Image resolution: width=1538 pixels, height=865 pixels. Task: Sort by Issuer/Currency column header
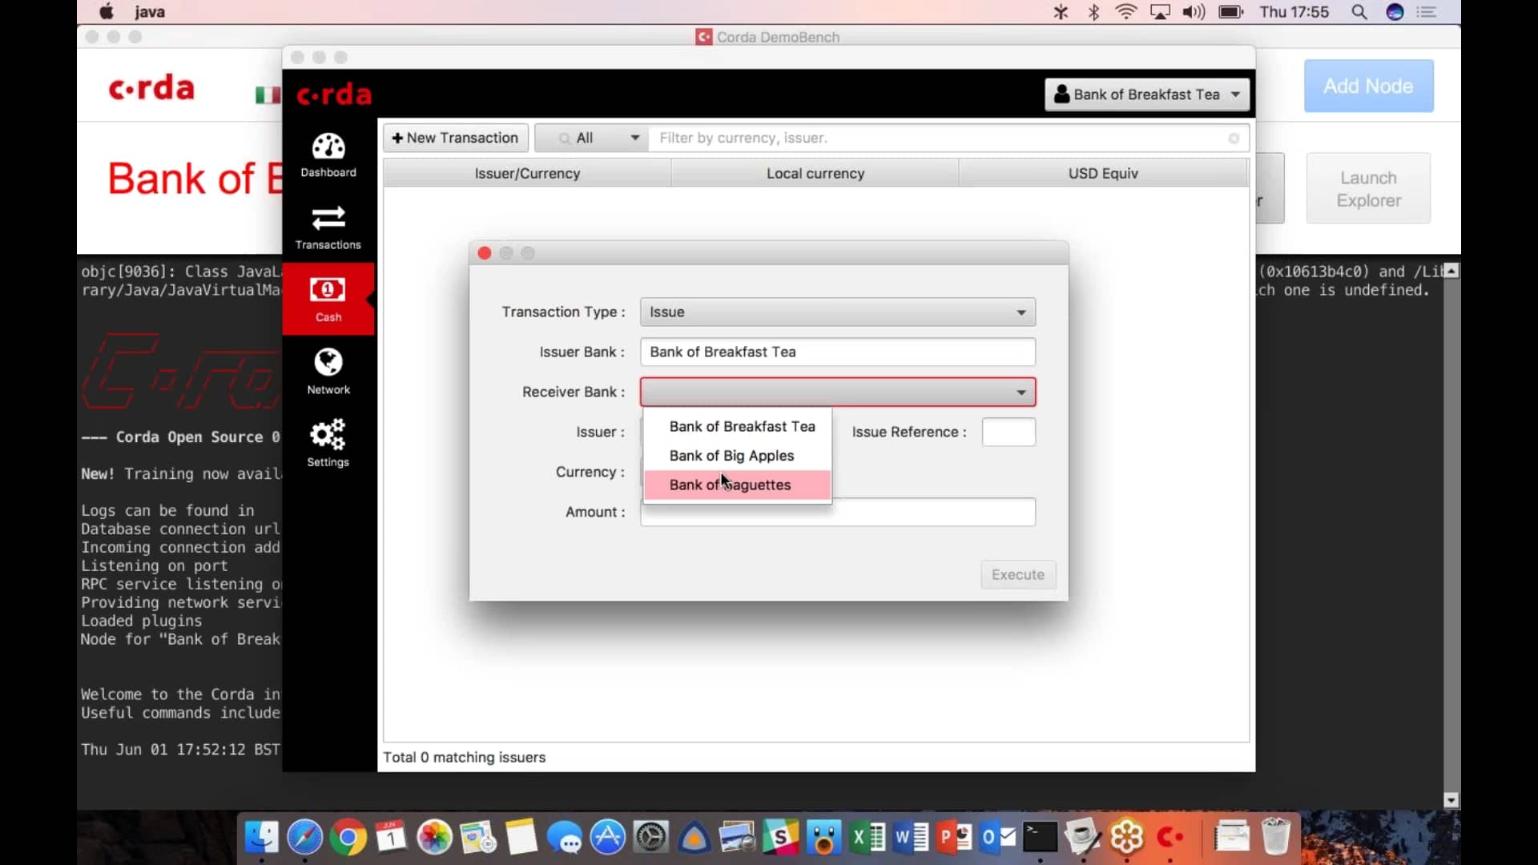(x=527, y=173)
